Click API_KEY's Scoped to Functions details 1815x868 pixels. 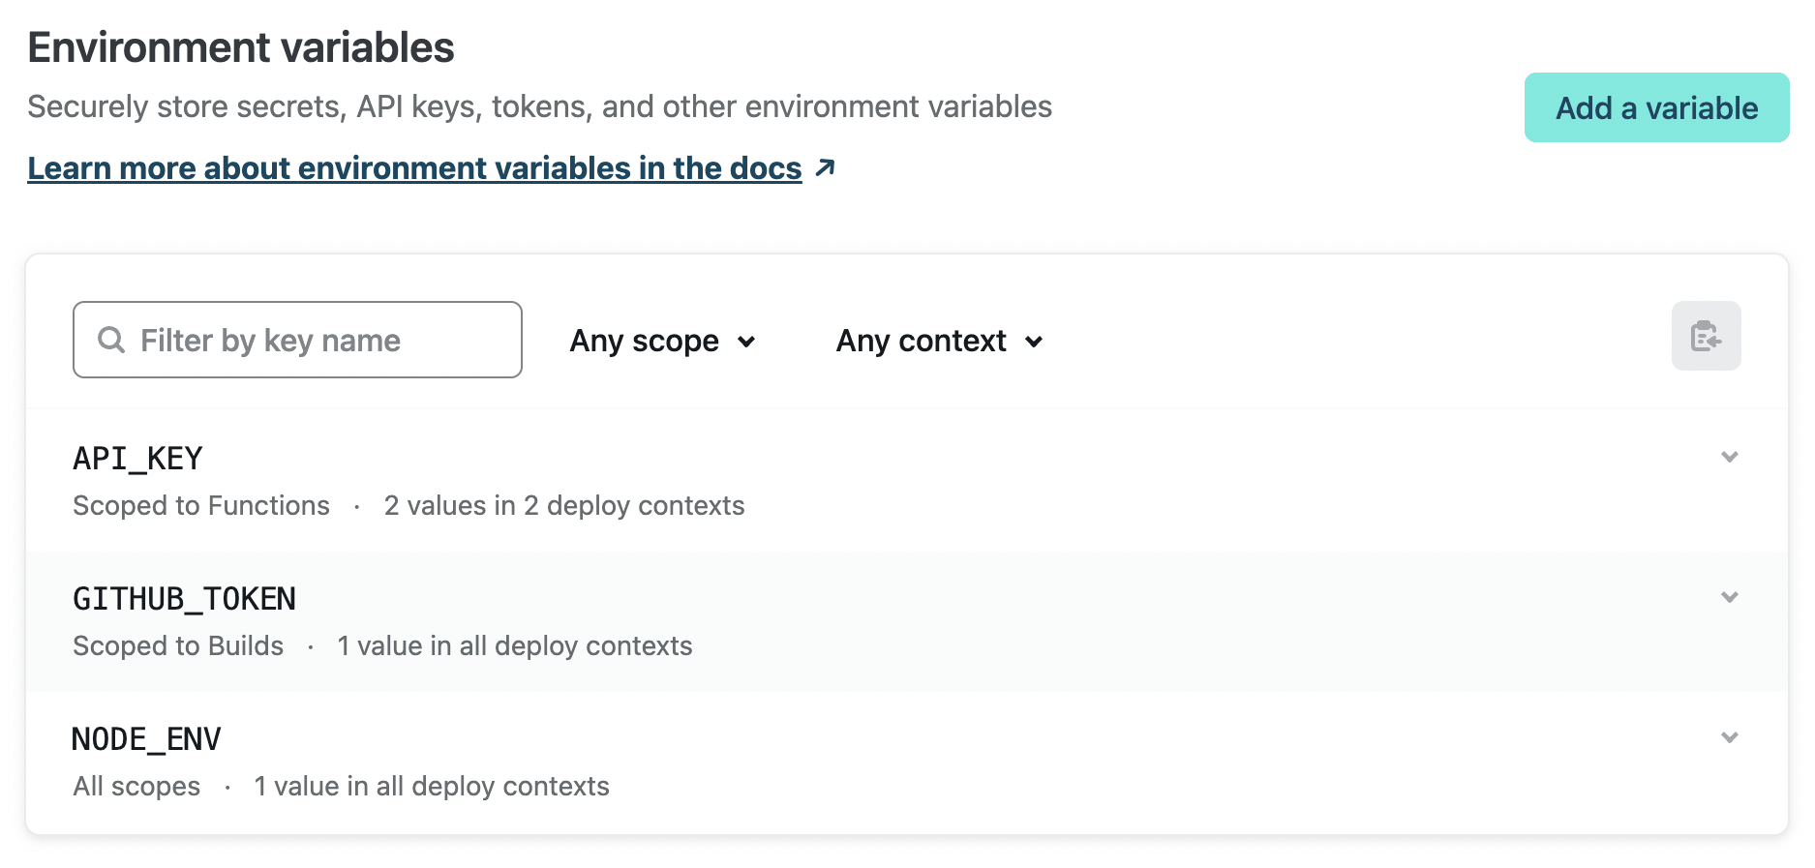(x=201, y=506)
